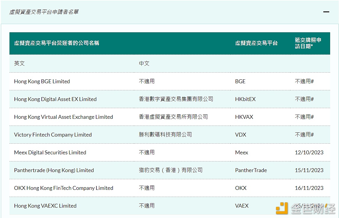Select Meex Digital Securities Limited
The width and height of the screenshot is (339, 218).
click(50, 153)
